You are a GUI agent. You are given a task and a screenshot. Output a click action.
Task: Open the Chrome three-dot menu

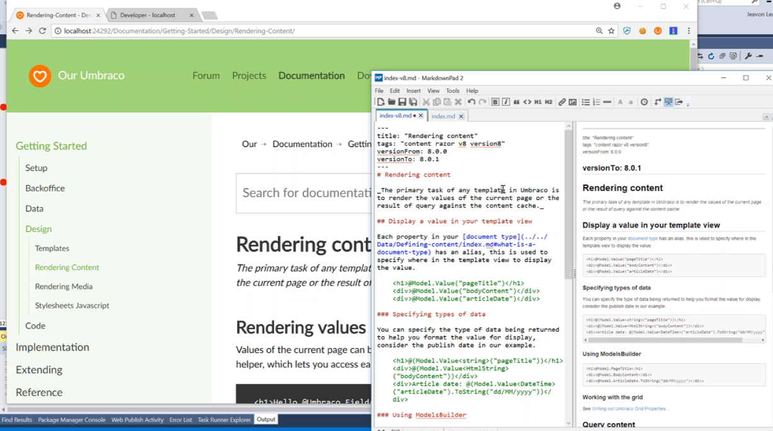click(689, 31)
